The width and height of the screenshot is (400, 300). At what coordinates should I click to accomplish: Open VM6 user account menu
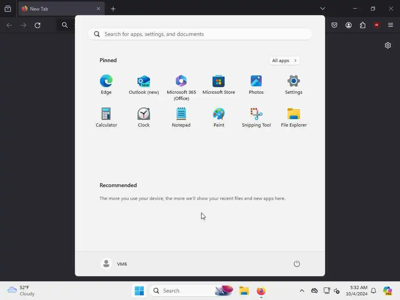coord(114,264)
